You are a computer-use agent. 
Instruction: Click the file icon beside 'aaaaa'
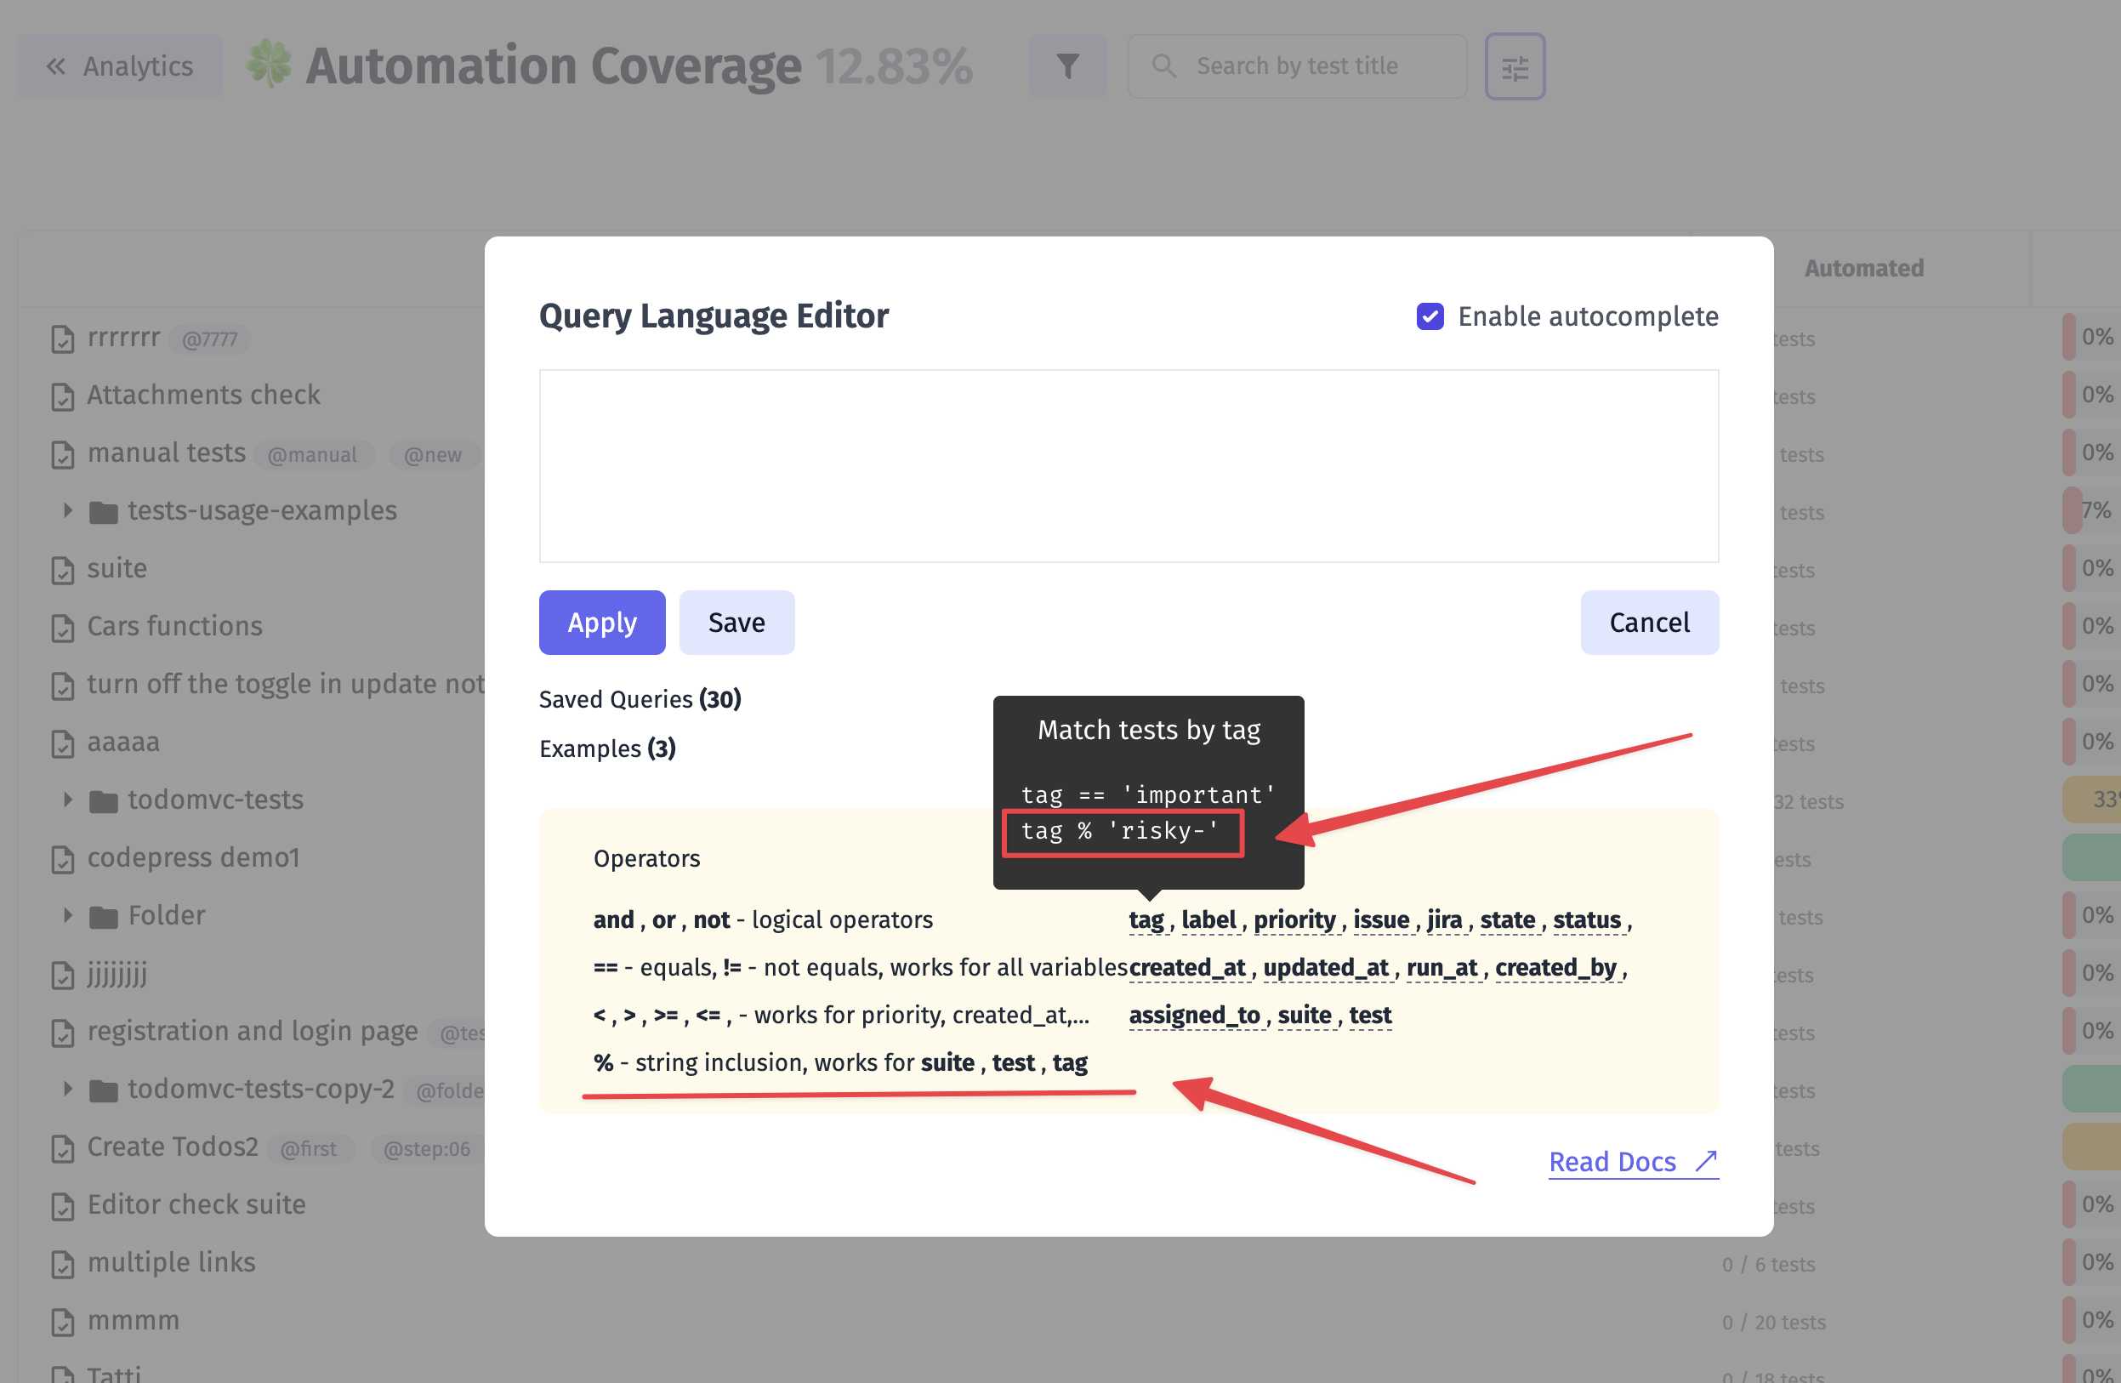[62, 743]
